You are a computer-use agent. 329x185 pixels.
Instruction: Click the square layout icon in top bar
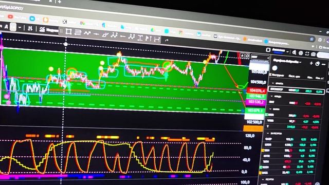(268, 50)
